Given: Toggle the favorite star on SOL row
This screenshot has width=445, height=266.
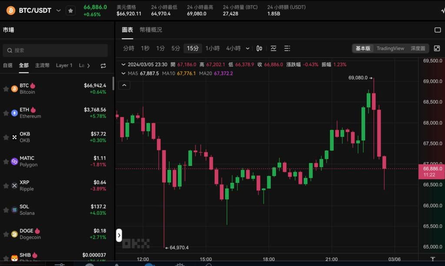Looking at the screenshot, I should tap(6, 210).
